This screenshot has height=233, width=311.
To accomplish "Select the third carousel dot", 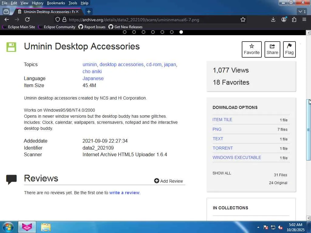I will point(143,32).
